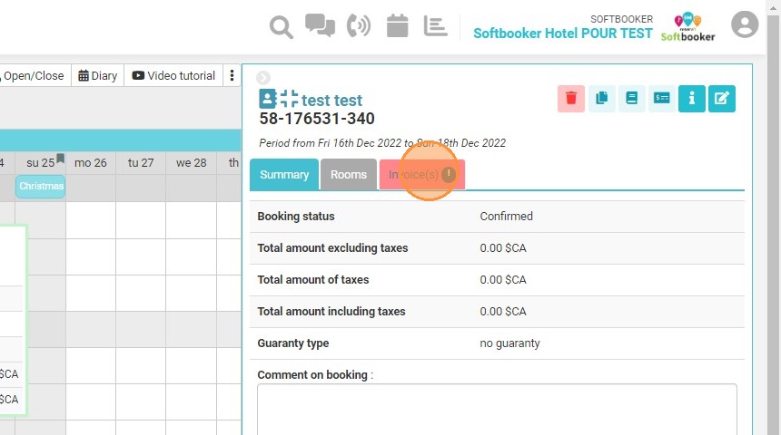Click the Total amount including taxes label

pos(331,312)
